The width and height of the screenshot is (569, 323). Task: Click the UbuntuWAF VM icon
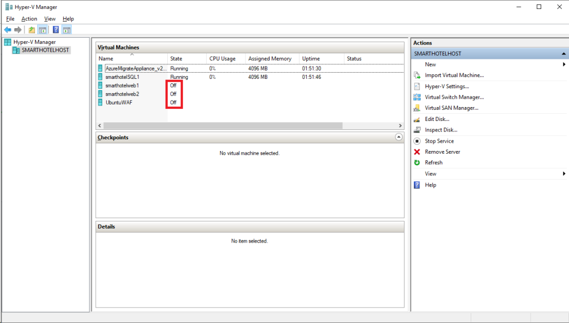(x=100, y=103)
